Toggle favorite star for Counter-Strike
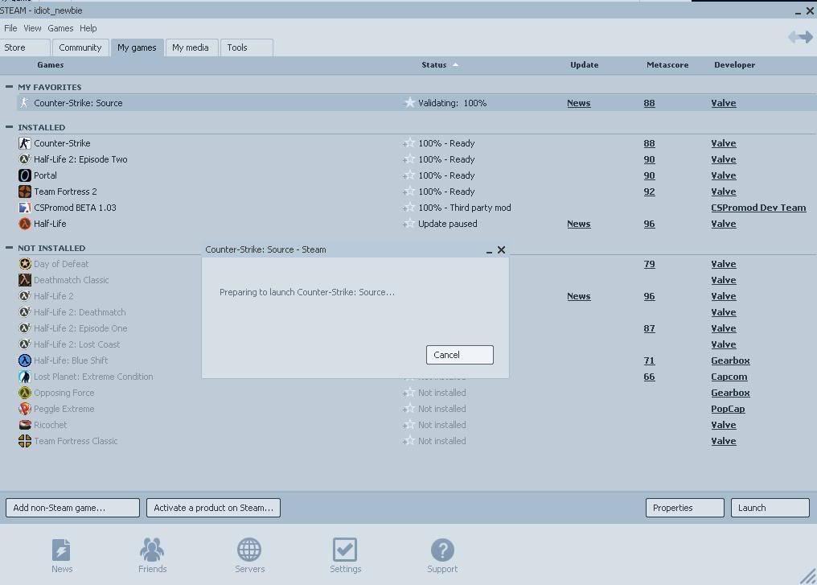This screenshot has height=585, width=817. point(408,143)
